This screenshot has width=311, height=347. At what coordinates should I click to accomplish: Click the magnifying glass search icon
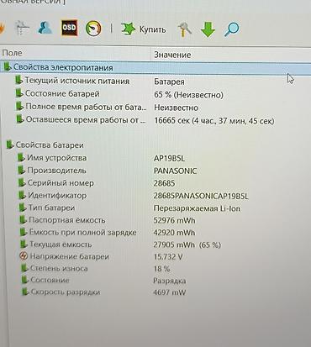(x=231, y=29)
